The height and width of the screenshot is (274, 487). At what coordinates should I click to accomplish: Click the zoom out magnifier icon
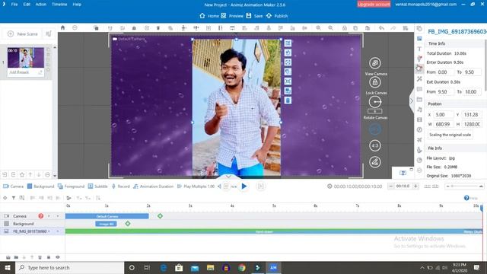tap(330, 28)
